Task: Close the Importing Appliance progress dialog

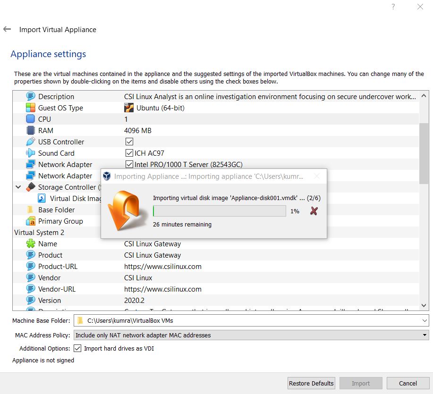Action: click(x=317, y=176)
